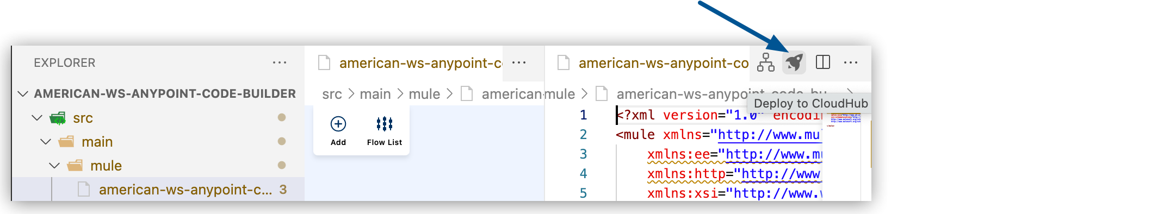Collapse the src folder chevron
Image resolution: width=1176 pixels, height=214 pixels.
37,118
